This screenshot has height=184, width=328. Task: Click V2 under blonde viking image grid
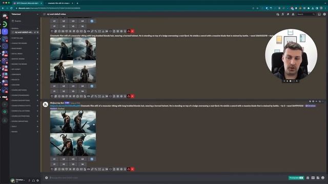[x=64, y=91]
